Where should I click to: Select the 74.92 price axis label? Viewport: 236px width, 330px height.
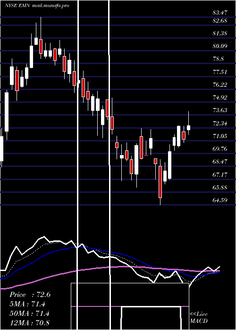tap(220, 98)
